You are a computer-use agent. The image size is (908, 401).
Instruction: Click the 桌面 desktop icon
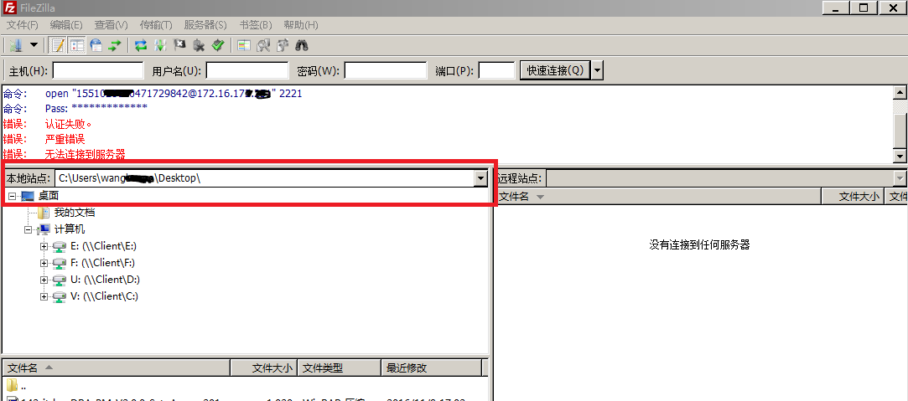[27, 197]
